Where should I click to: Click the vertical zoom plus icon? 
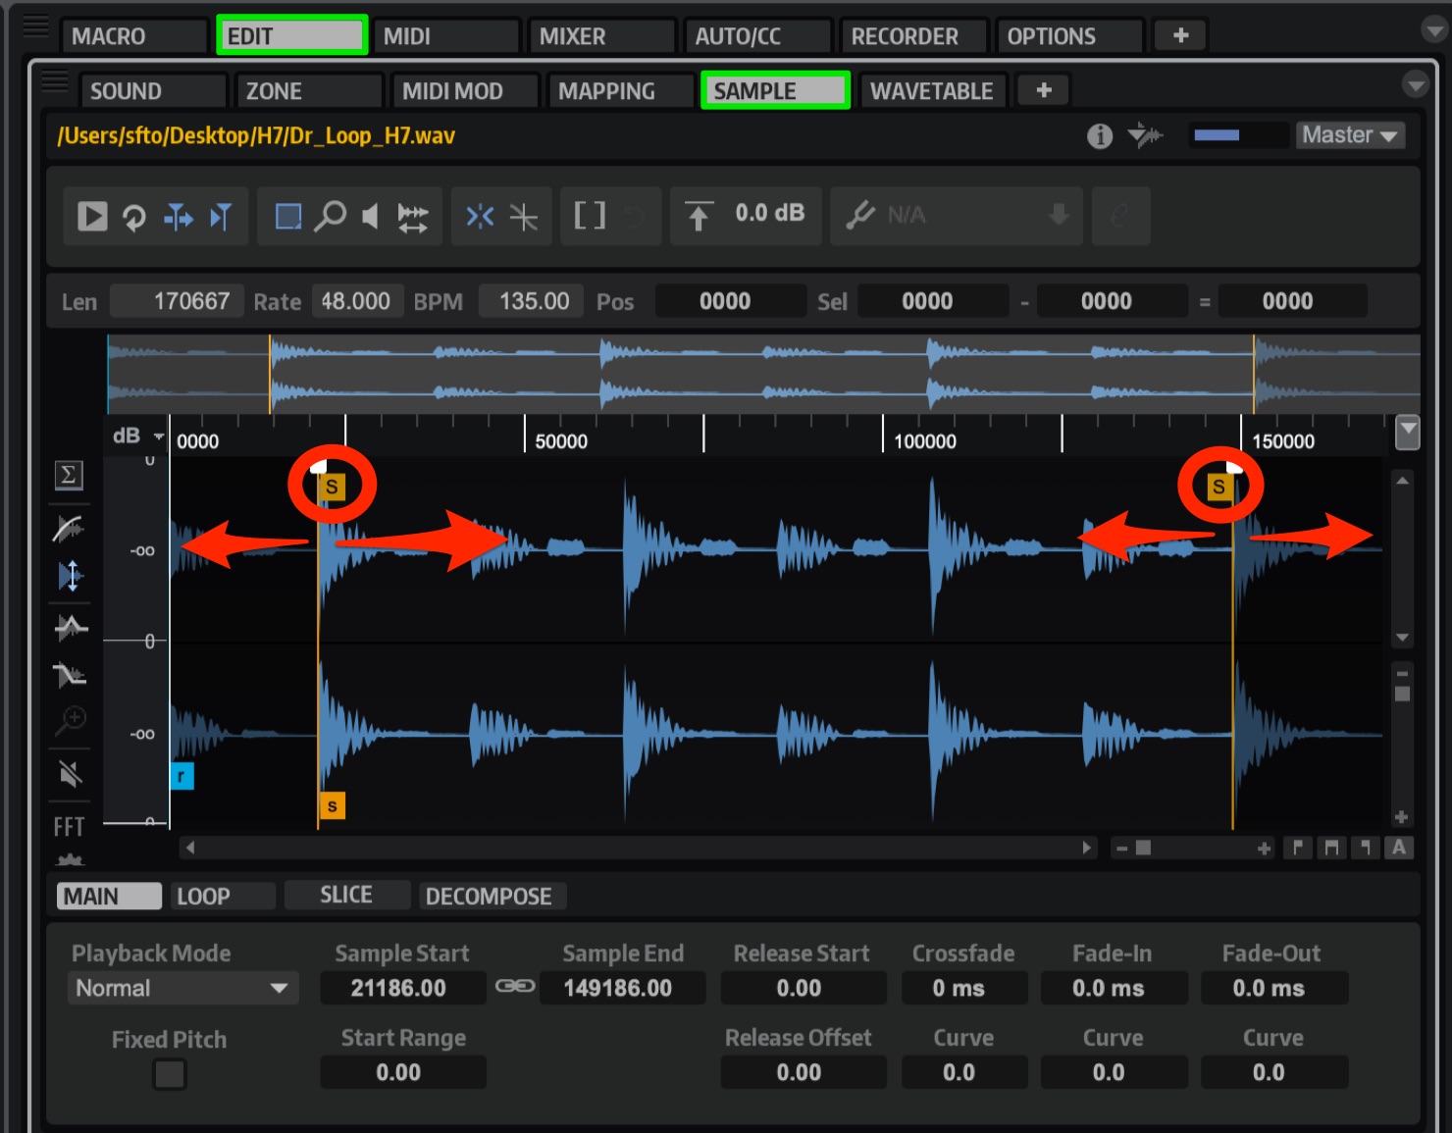pyautogui.click(x=1402, y=817)
